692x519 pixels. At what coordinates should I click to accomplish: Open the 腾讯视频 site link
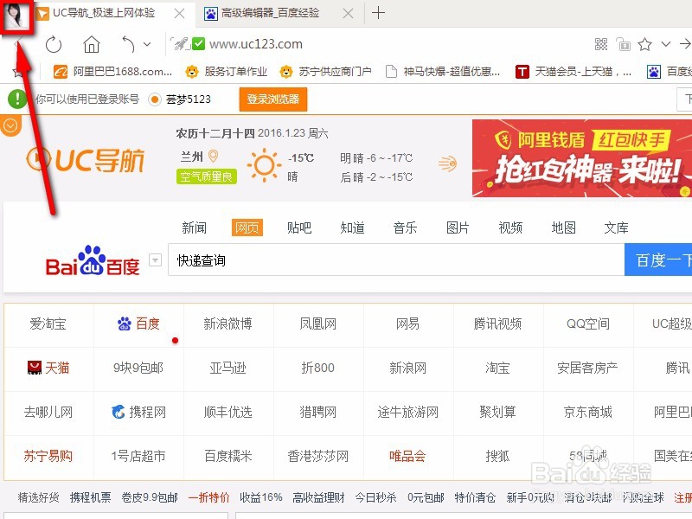click(497, 324)
